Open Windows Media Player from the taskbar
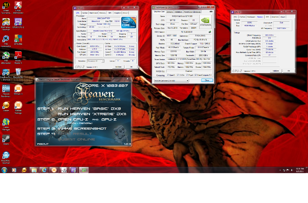This screenshot has height=203, width=308. point(14,170)
